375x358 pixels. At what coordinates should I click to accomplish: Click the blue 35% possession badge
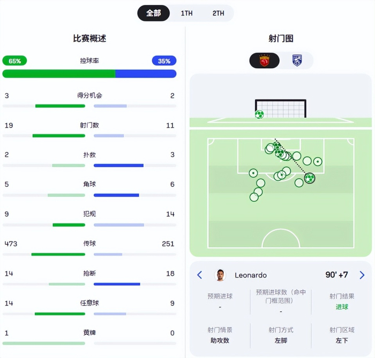pyautogui.click(x=164, y=61)
